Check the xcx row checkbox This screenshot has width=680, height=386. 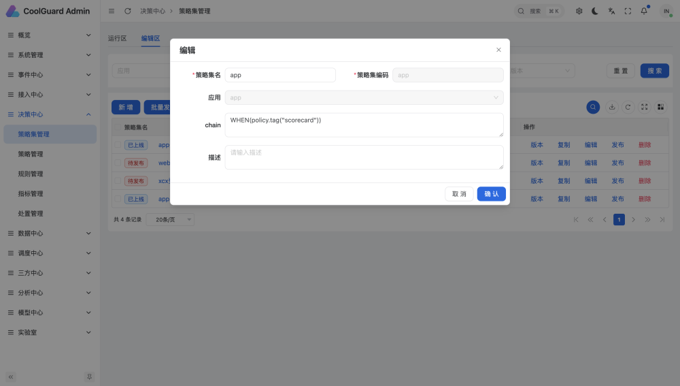(118, 181)
